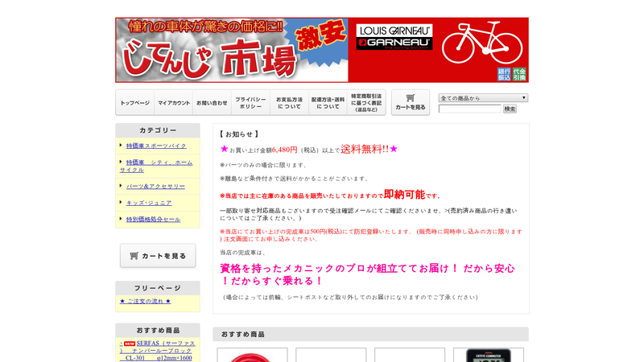The image size is (644, 362).
Task: Open the ★ご注文の流れ★ free page link
Action: tap(145, 301)
